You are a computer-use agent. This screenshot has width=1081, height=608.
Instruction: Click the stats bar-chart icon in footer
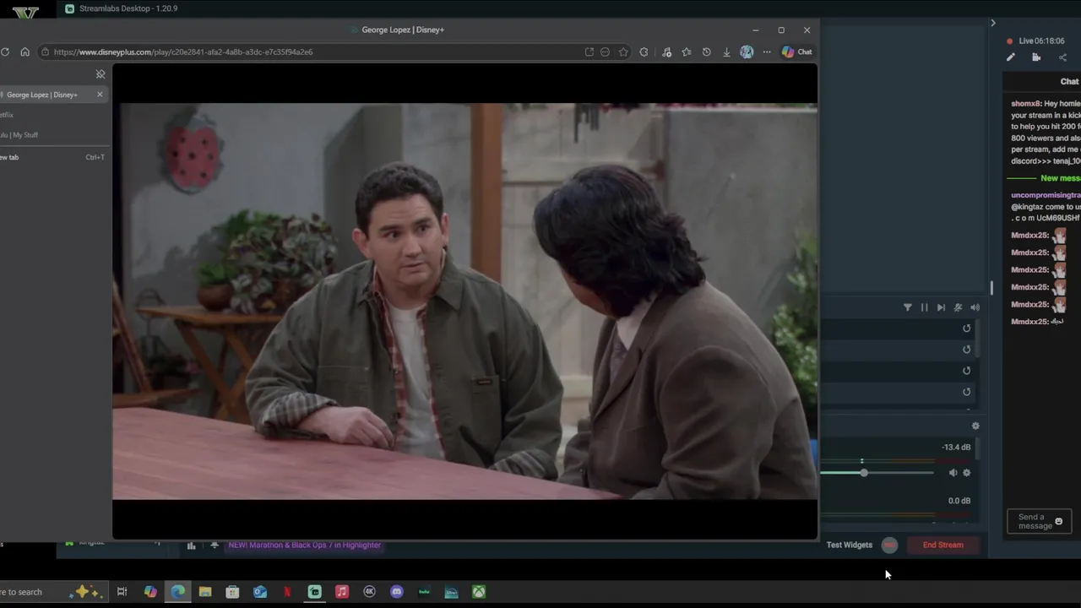[191, 546]
